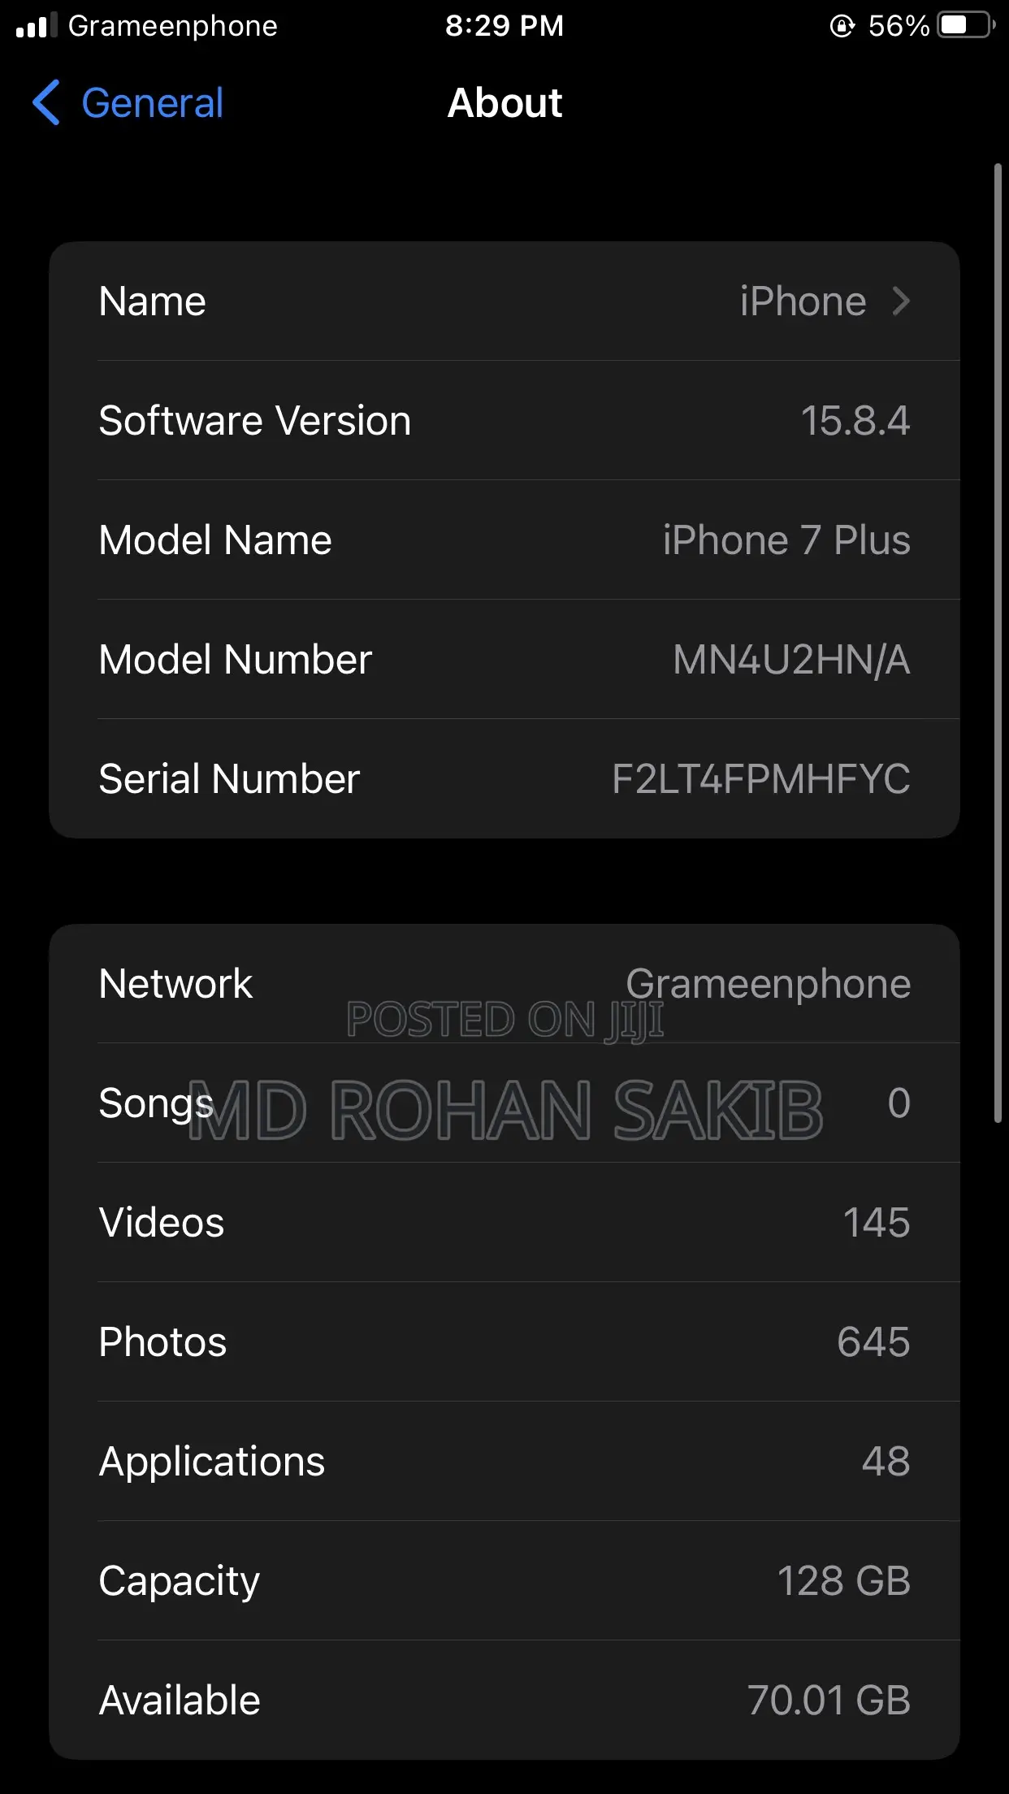This screenshot has width=1009, height=1794.
Task: Tap the Model Number value MN4U2HN/A
Action: [x=790, y=660]
